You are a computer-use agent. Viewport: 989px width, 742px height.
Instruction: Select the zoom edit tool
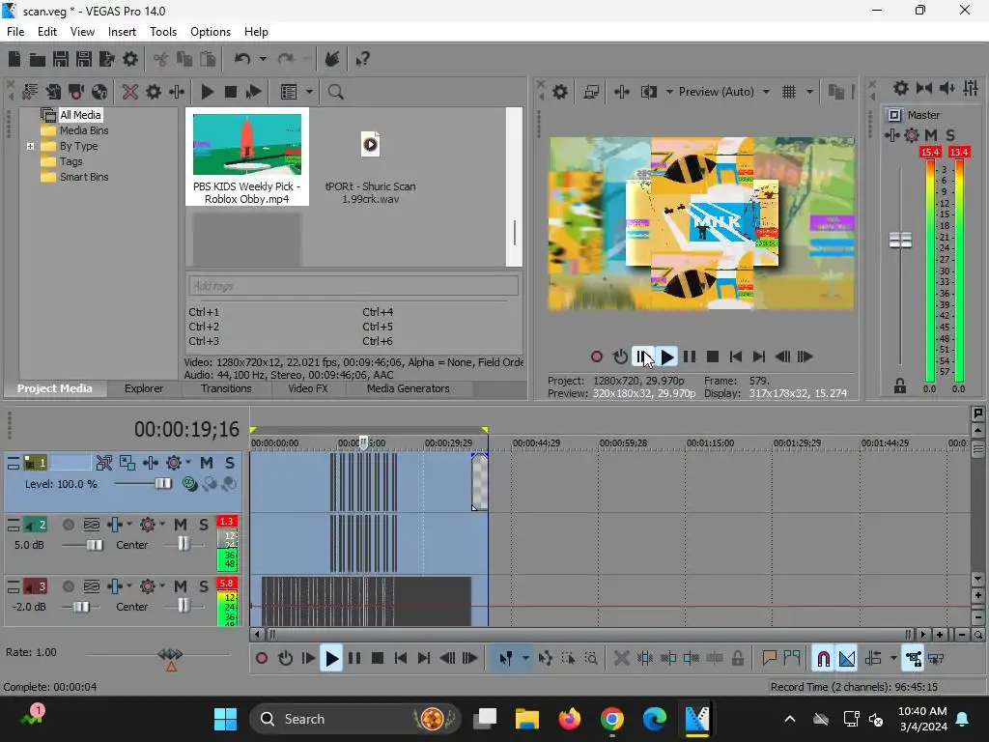591,659
